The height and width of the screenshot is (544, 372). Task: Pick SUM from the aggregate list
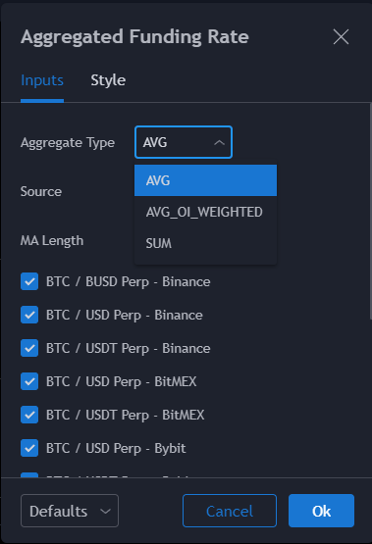pos(205,243)
